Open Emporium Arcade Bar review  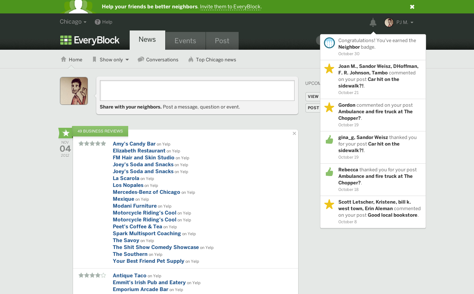click(x=141, y=289)
